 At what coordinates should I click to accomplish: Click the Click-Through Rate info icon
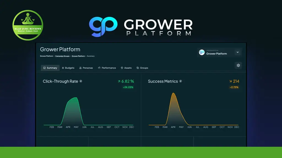pos(81,81)
